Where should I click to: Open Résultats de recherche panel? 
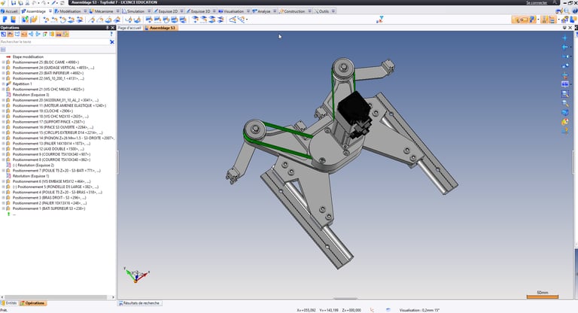139,303
